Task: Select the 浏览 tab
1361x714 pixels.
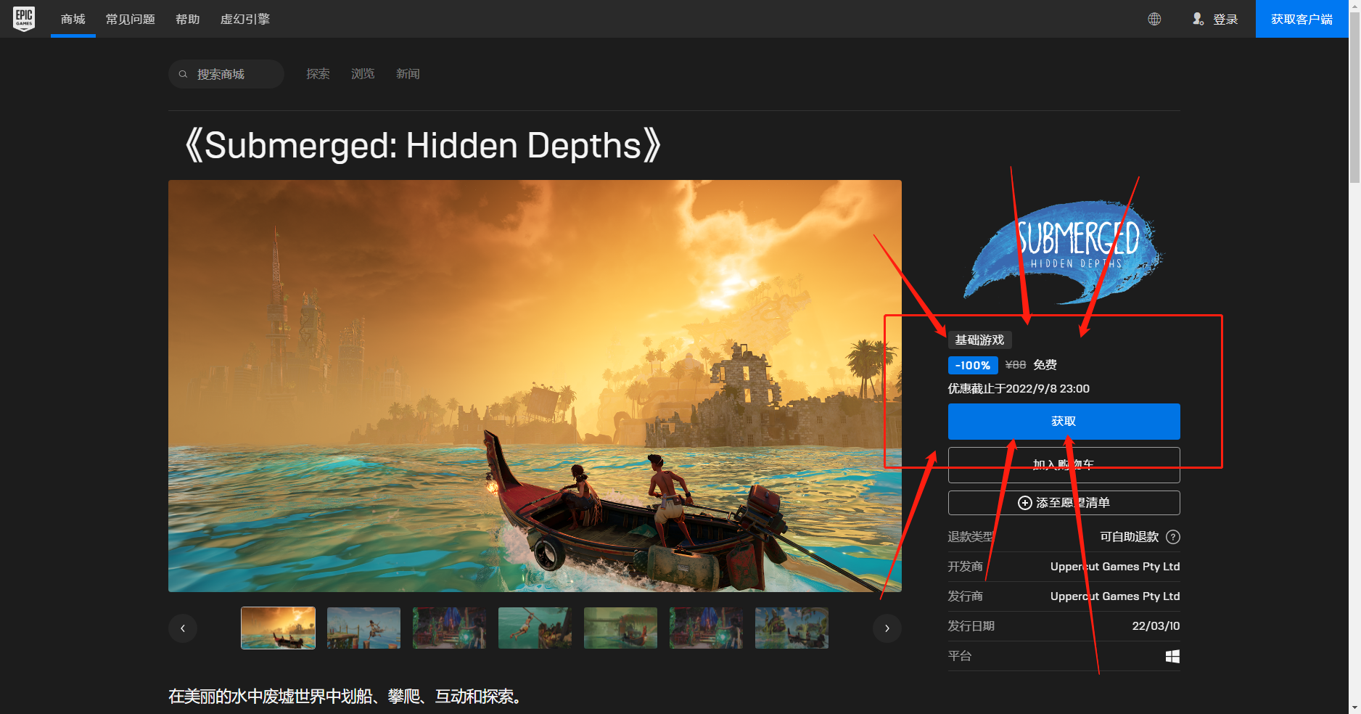Action: tap(363, 73)
